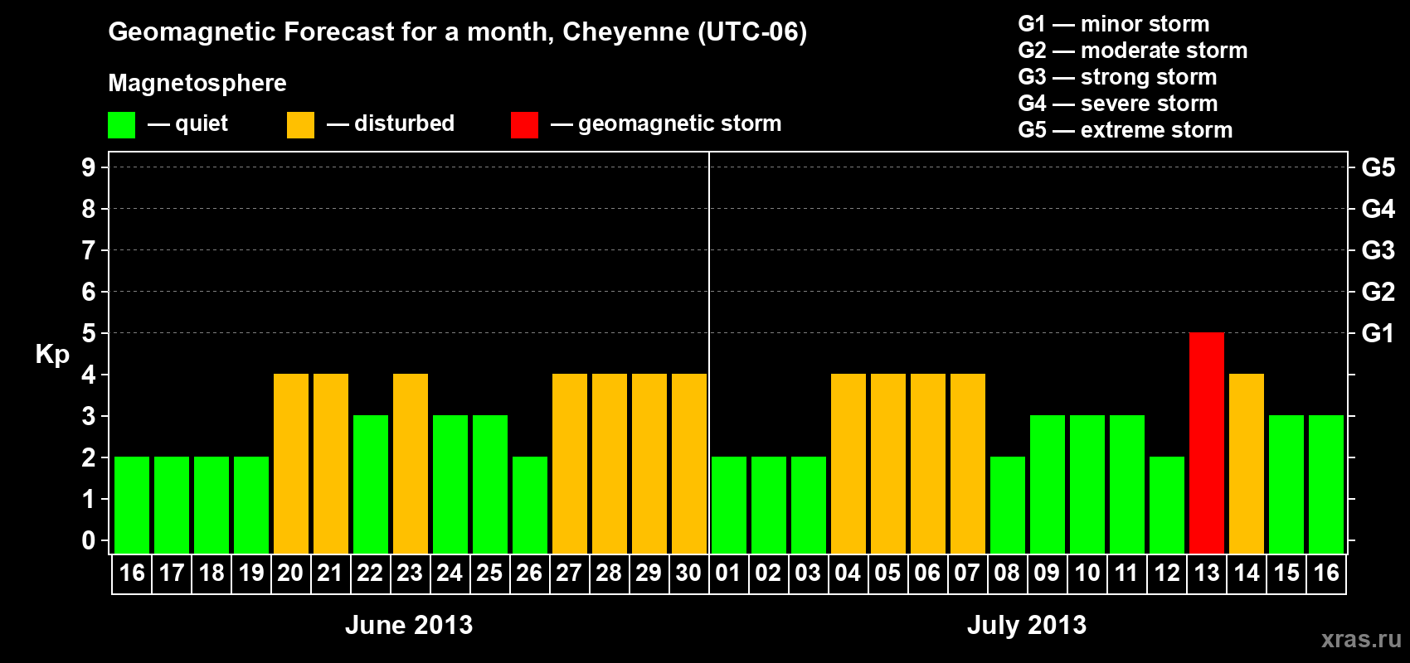Viewport: 1410px width, 663px height.
Task: Click the 'June 2013' month label
Action: [409, 625]
